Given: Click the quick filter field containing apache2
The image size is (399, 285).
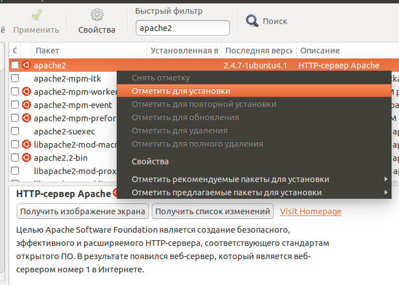Looking at the screenshot, I should tap(183, 28).
